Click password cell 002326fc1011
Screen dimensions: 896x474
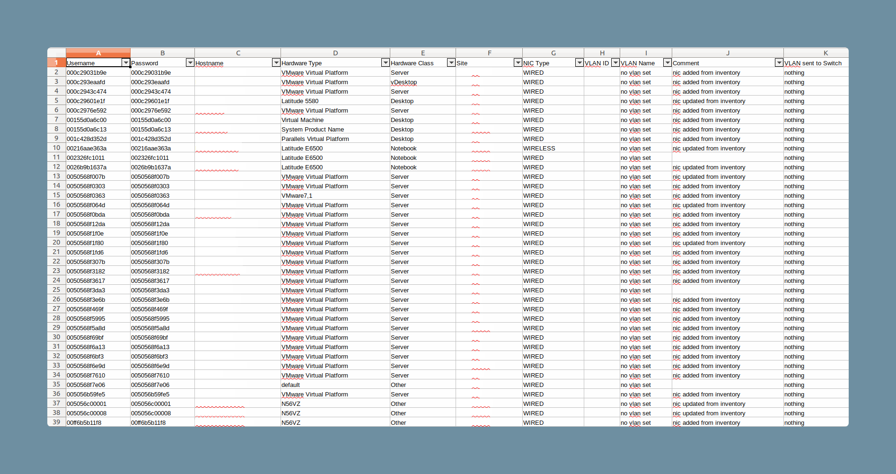(162, 158)
